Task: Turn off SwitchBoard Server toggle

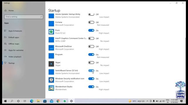Action: tap(91, 71)
